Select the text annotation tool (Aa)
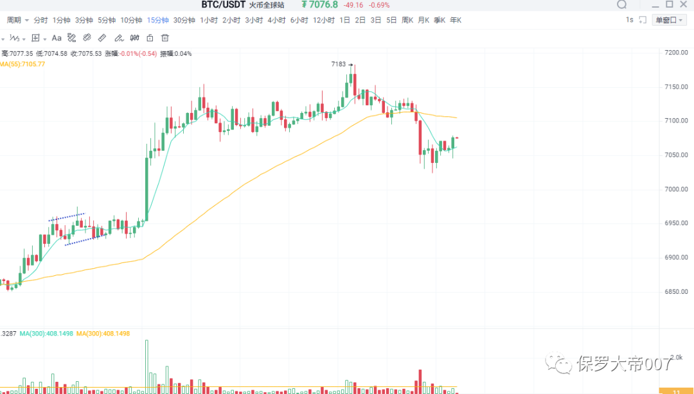Image resolution: width=694 pixels, height=394 pixels. tap(57, 38)
